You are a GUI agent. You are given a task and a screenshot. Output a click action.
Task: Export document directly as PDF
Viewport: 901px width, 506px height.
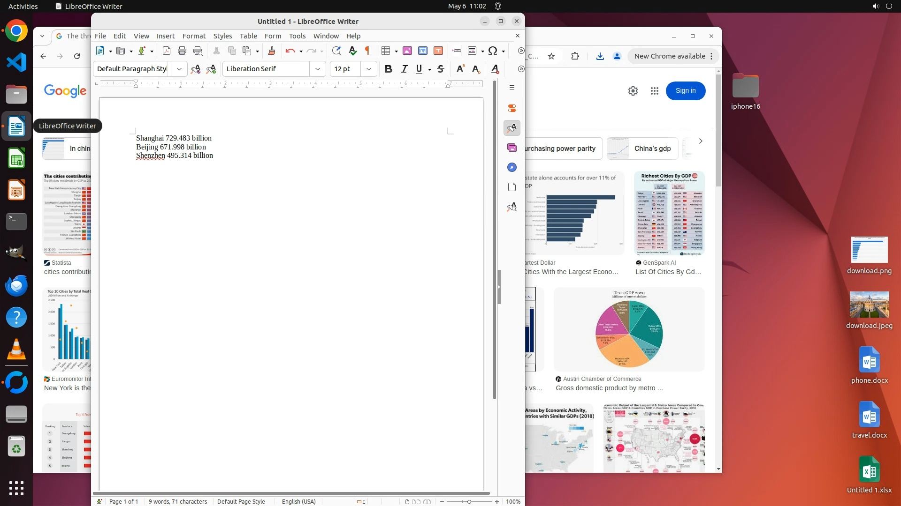167,51
